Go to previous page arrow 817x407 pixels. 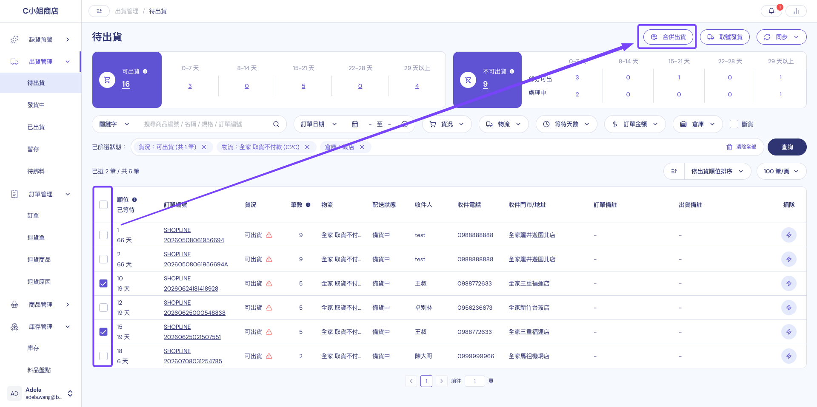tap(411, 381)
